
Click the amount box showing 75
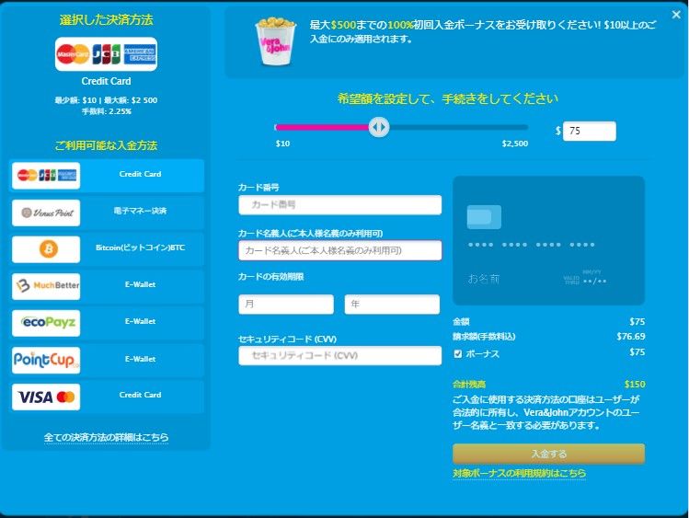click(x=590, y=131)
